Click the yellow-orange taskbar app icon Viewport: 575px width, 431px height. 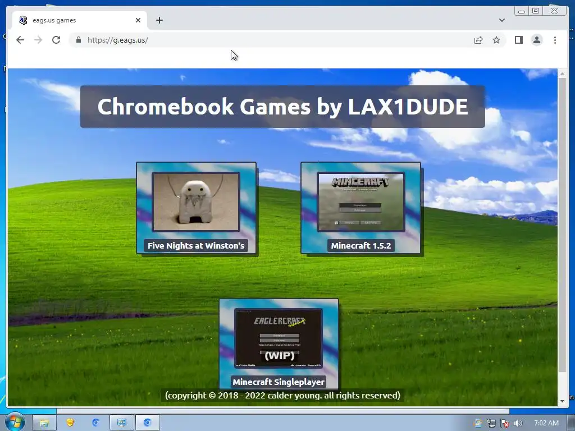70,423
